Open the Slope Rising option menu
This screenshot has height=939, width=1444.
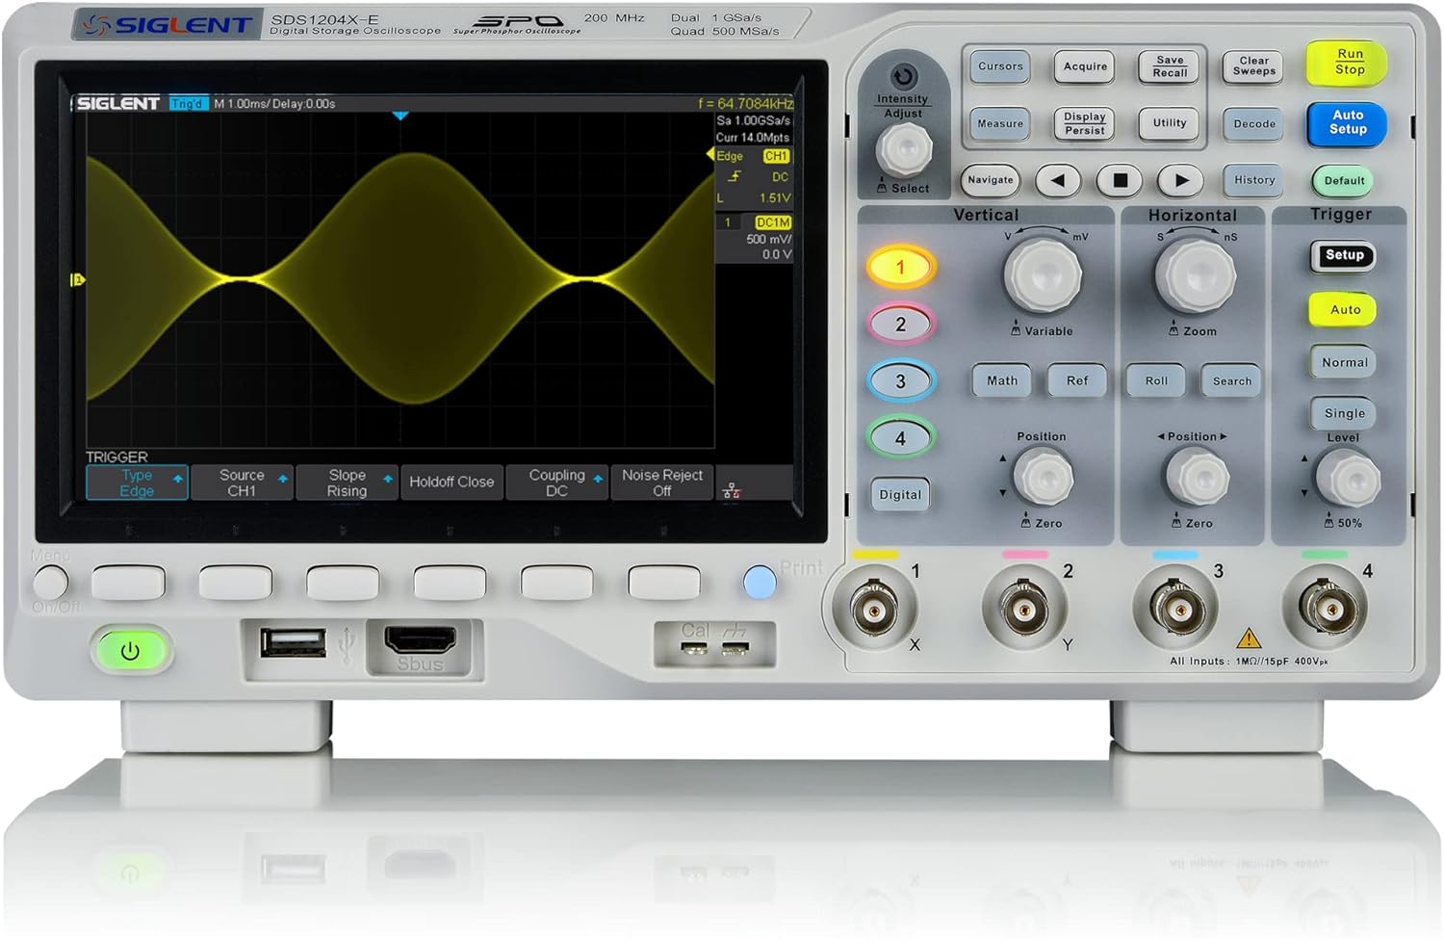pyautogui.click(x=347, y=482)
